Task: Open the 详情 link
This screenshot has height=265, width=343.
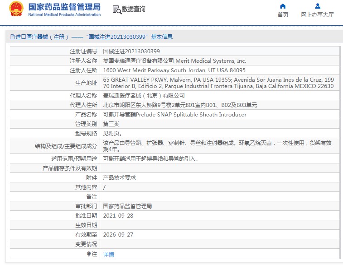Action: pyautogui.click(x=108, y=254)
